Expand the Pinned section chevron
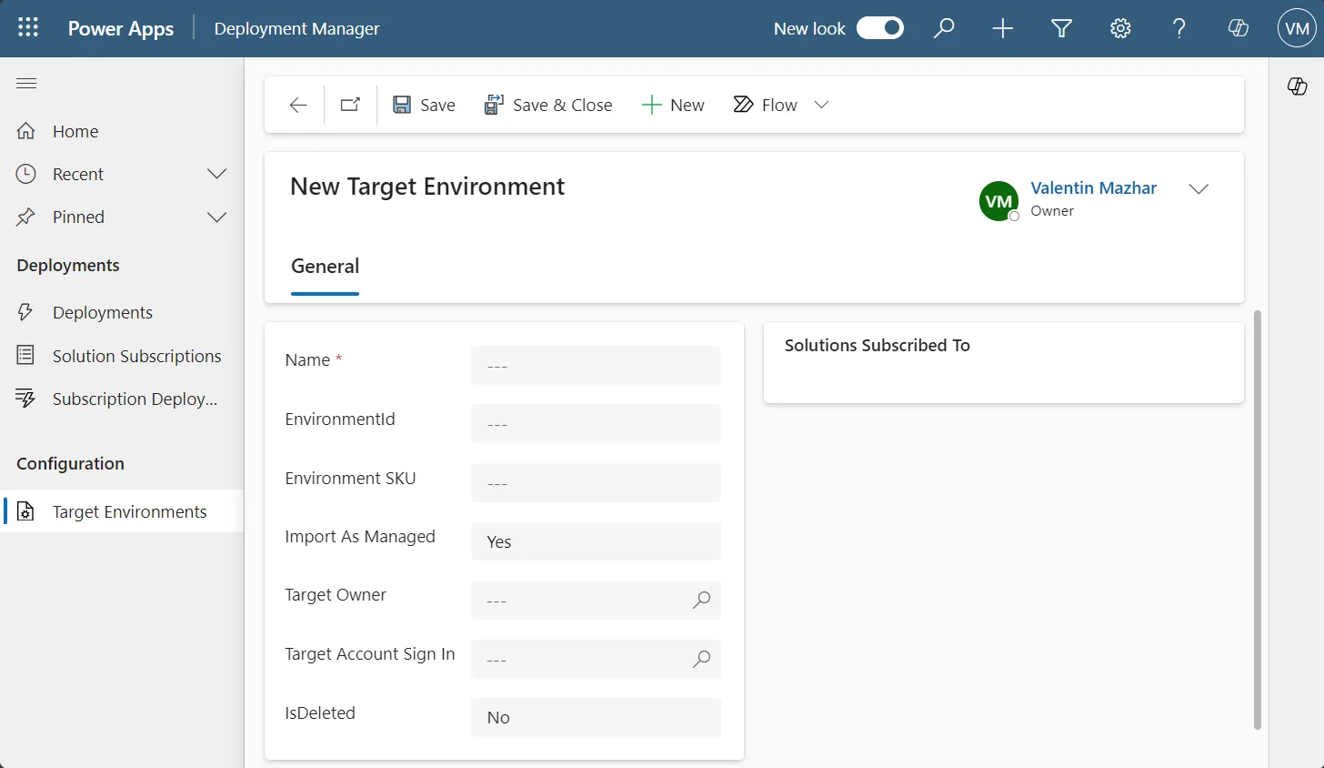Image resolution: width=1324 pixels, height=768 pixels. click(216, 217)
